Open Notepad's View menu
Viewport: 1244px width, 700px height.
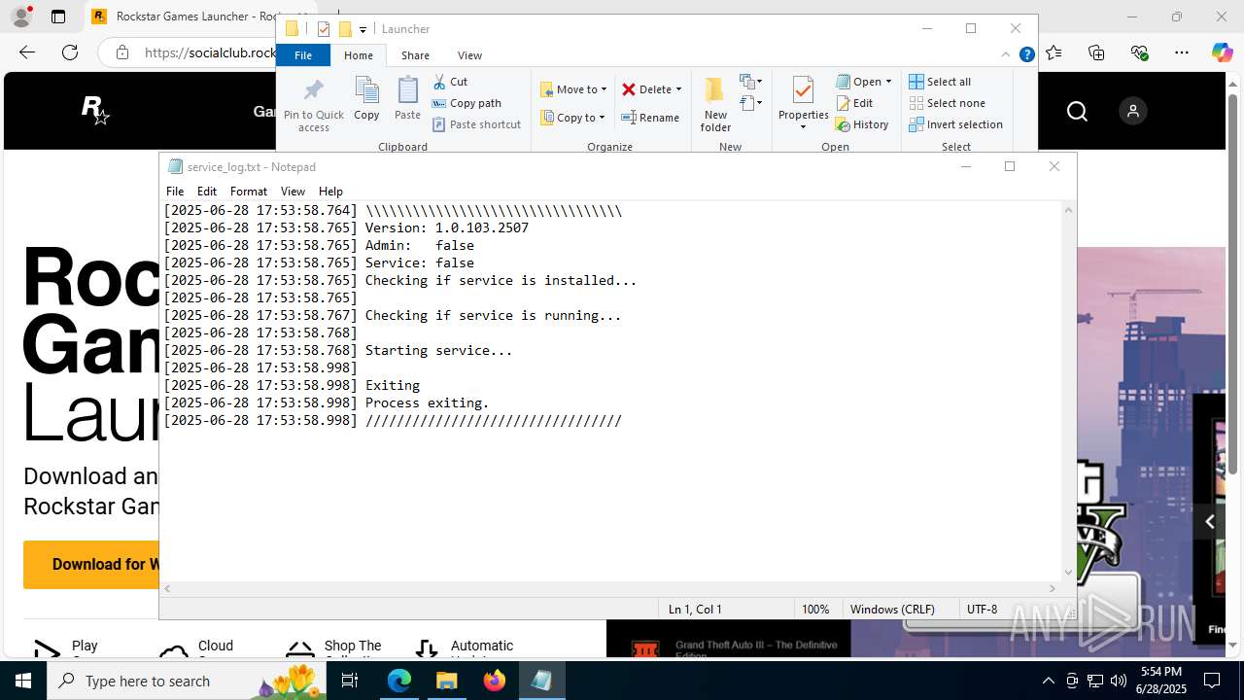click(x=293, y=192)
